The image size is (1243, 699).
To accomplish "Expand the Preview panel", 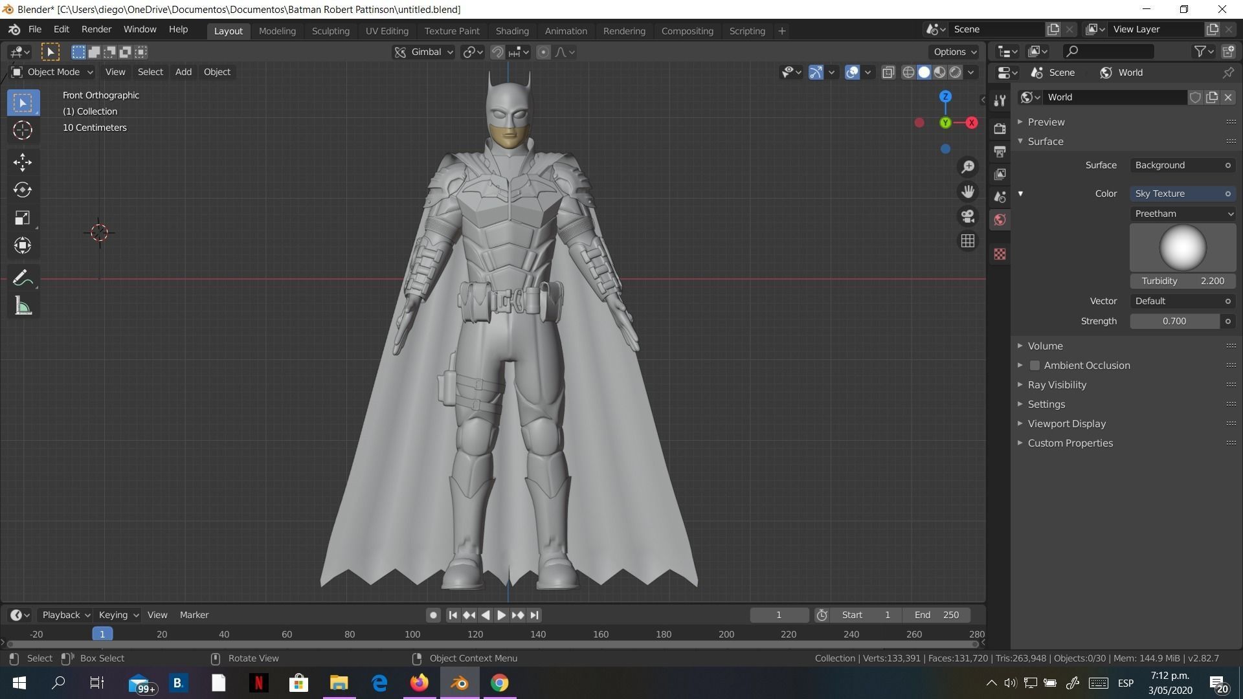I will point(1046,122).
